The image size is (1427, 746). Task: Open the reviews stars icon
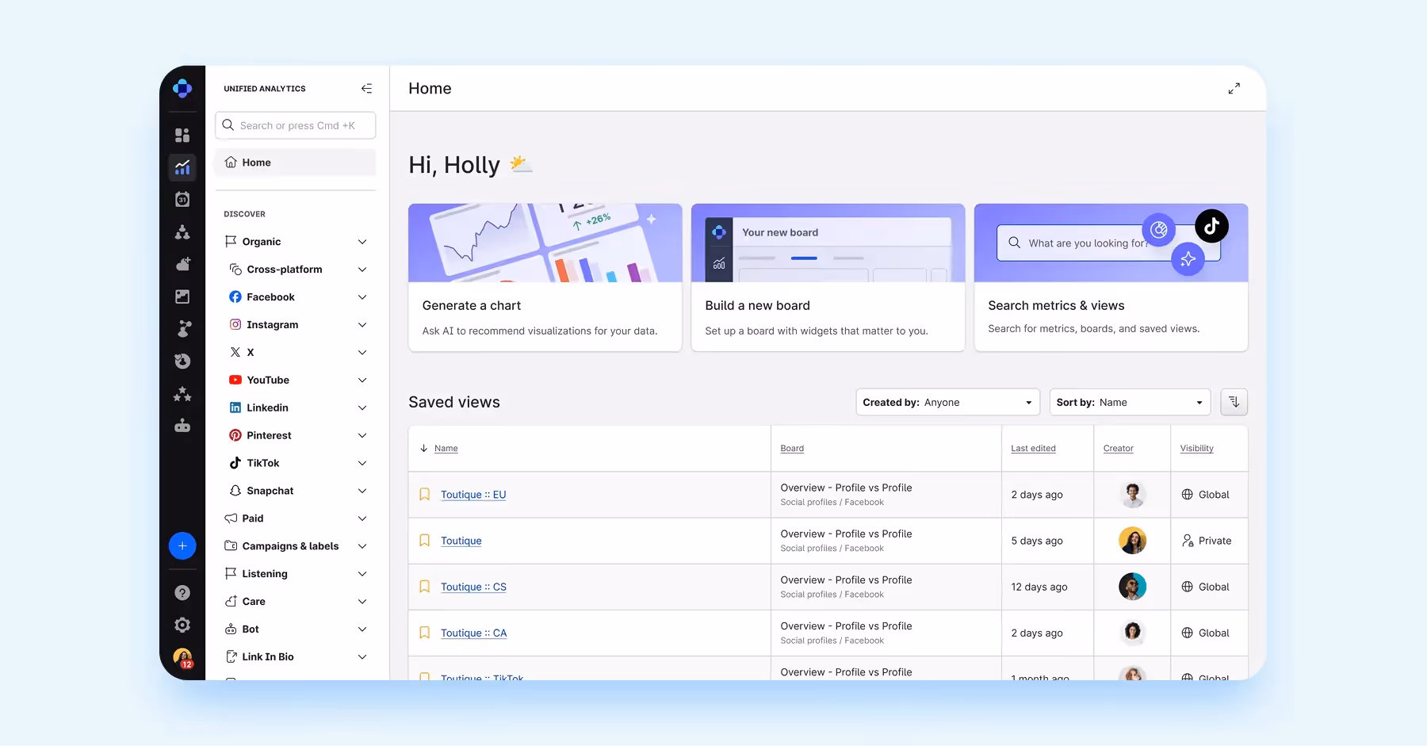pos(182,394)
